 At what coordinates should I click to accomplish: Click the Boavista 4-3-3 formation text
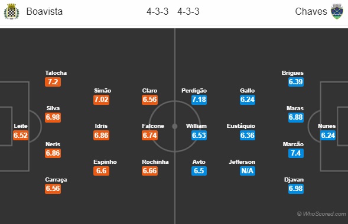coord(157,12)
